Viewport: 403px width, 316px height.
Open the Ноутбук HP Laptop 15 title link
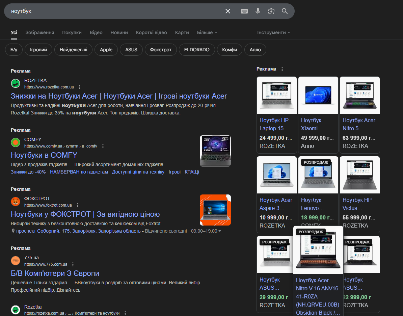pos(275,125)
